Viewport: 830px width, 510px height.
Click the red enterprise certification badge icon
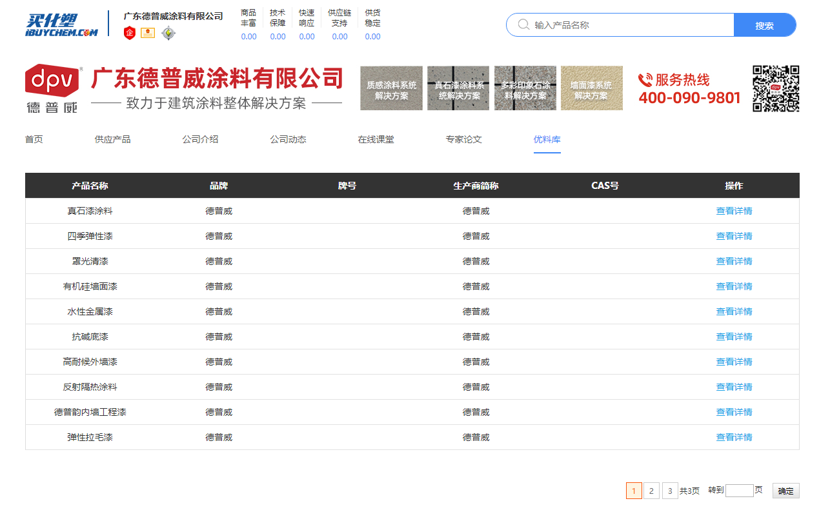(x=130, y=33)
